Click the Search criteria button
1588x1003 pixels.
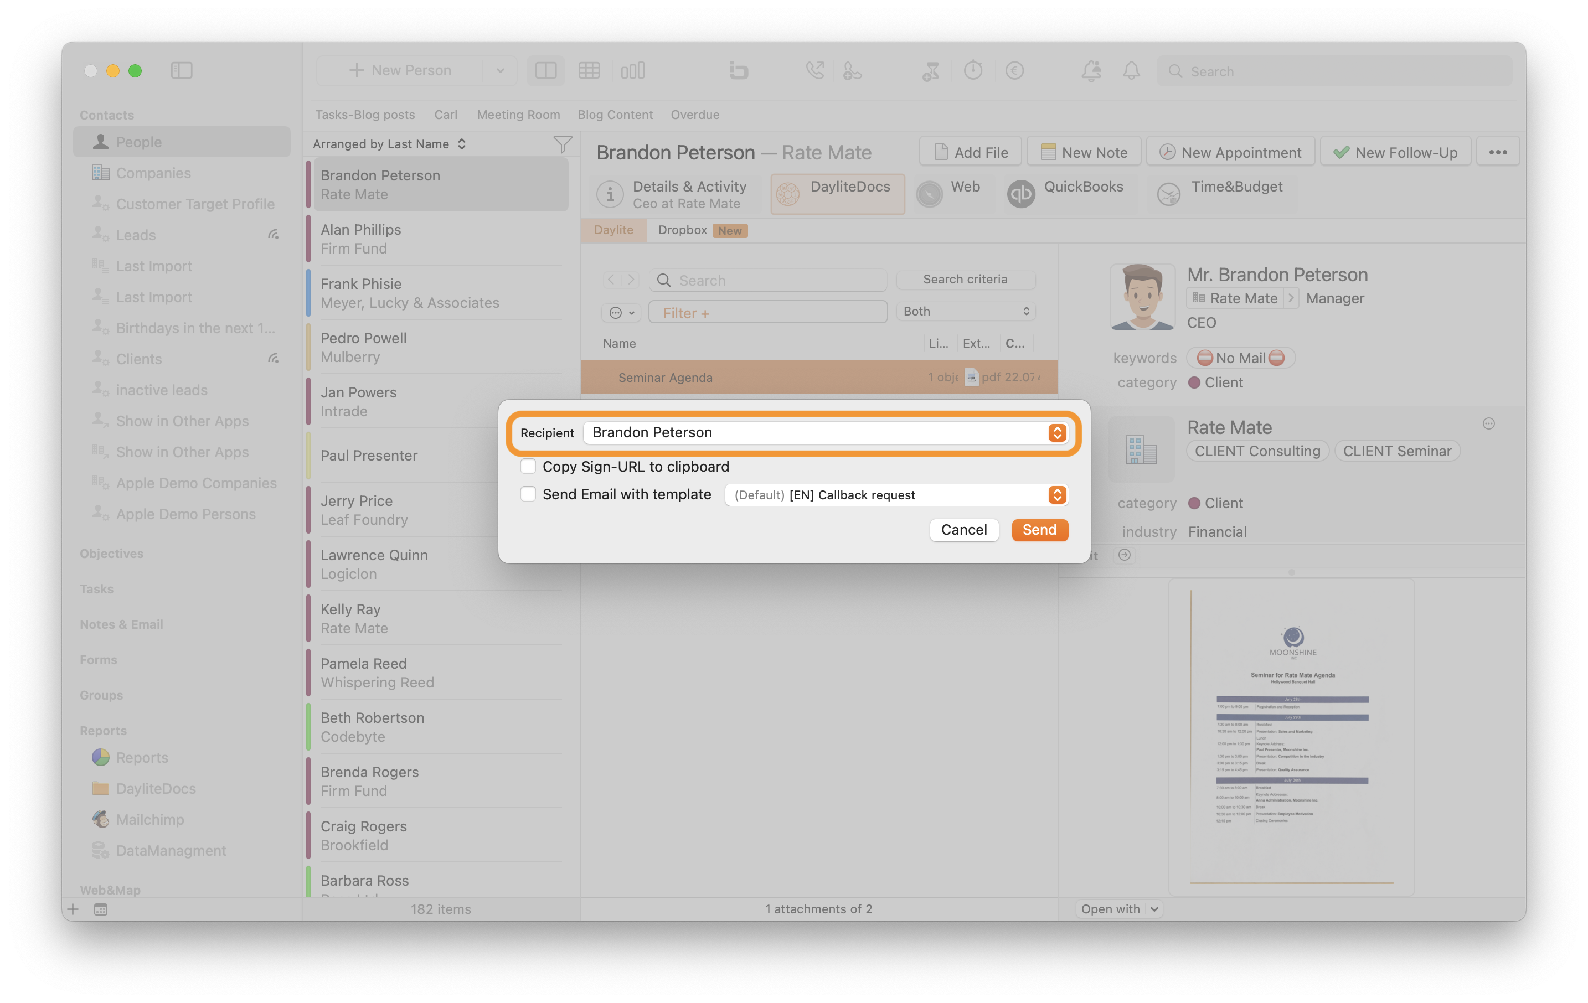coord(966,279)
